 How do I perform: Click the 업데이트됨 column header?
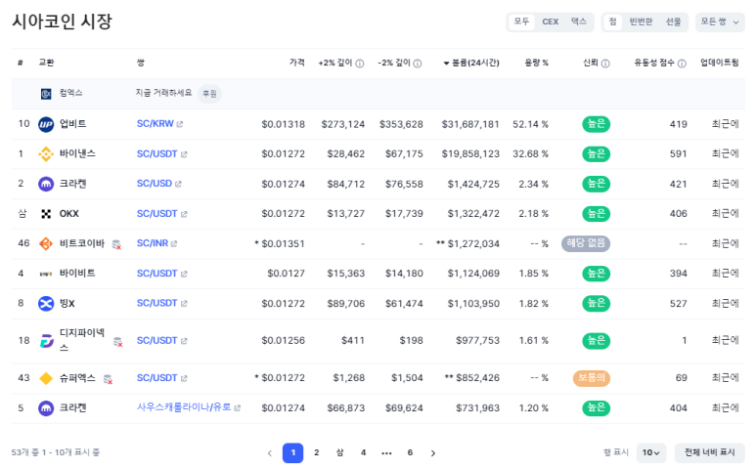pos(720,63)
